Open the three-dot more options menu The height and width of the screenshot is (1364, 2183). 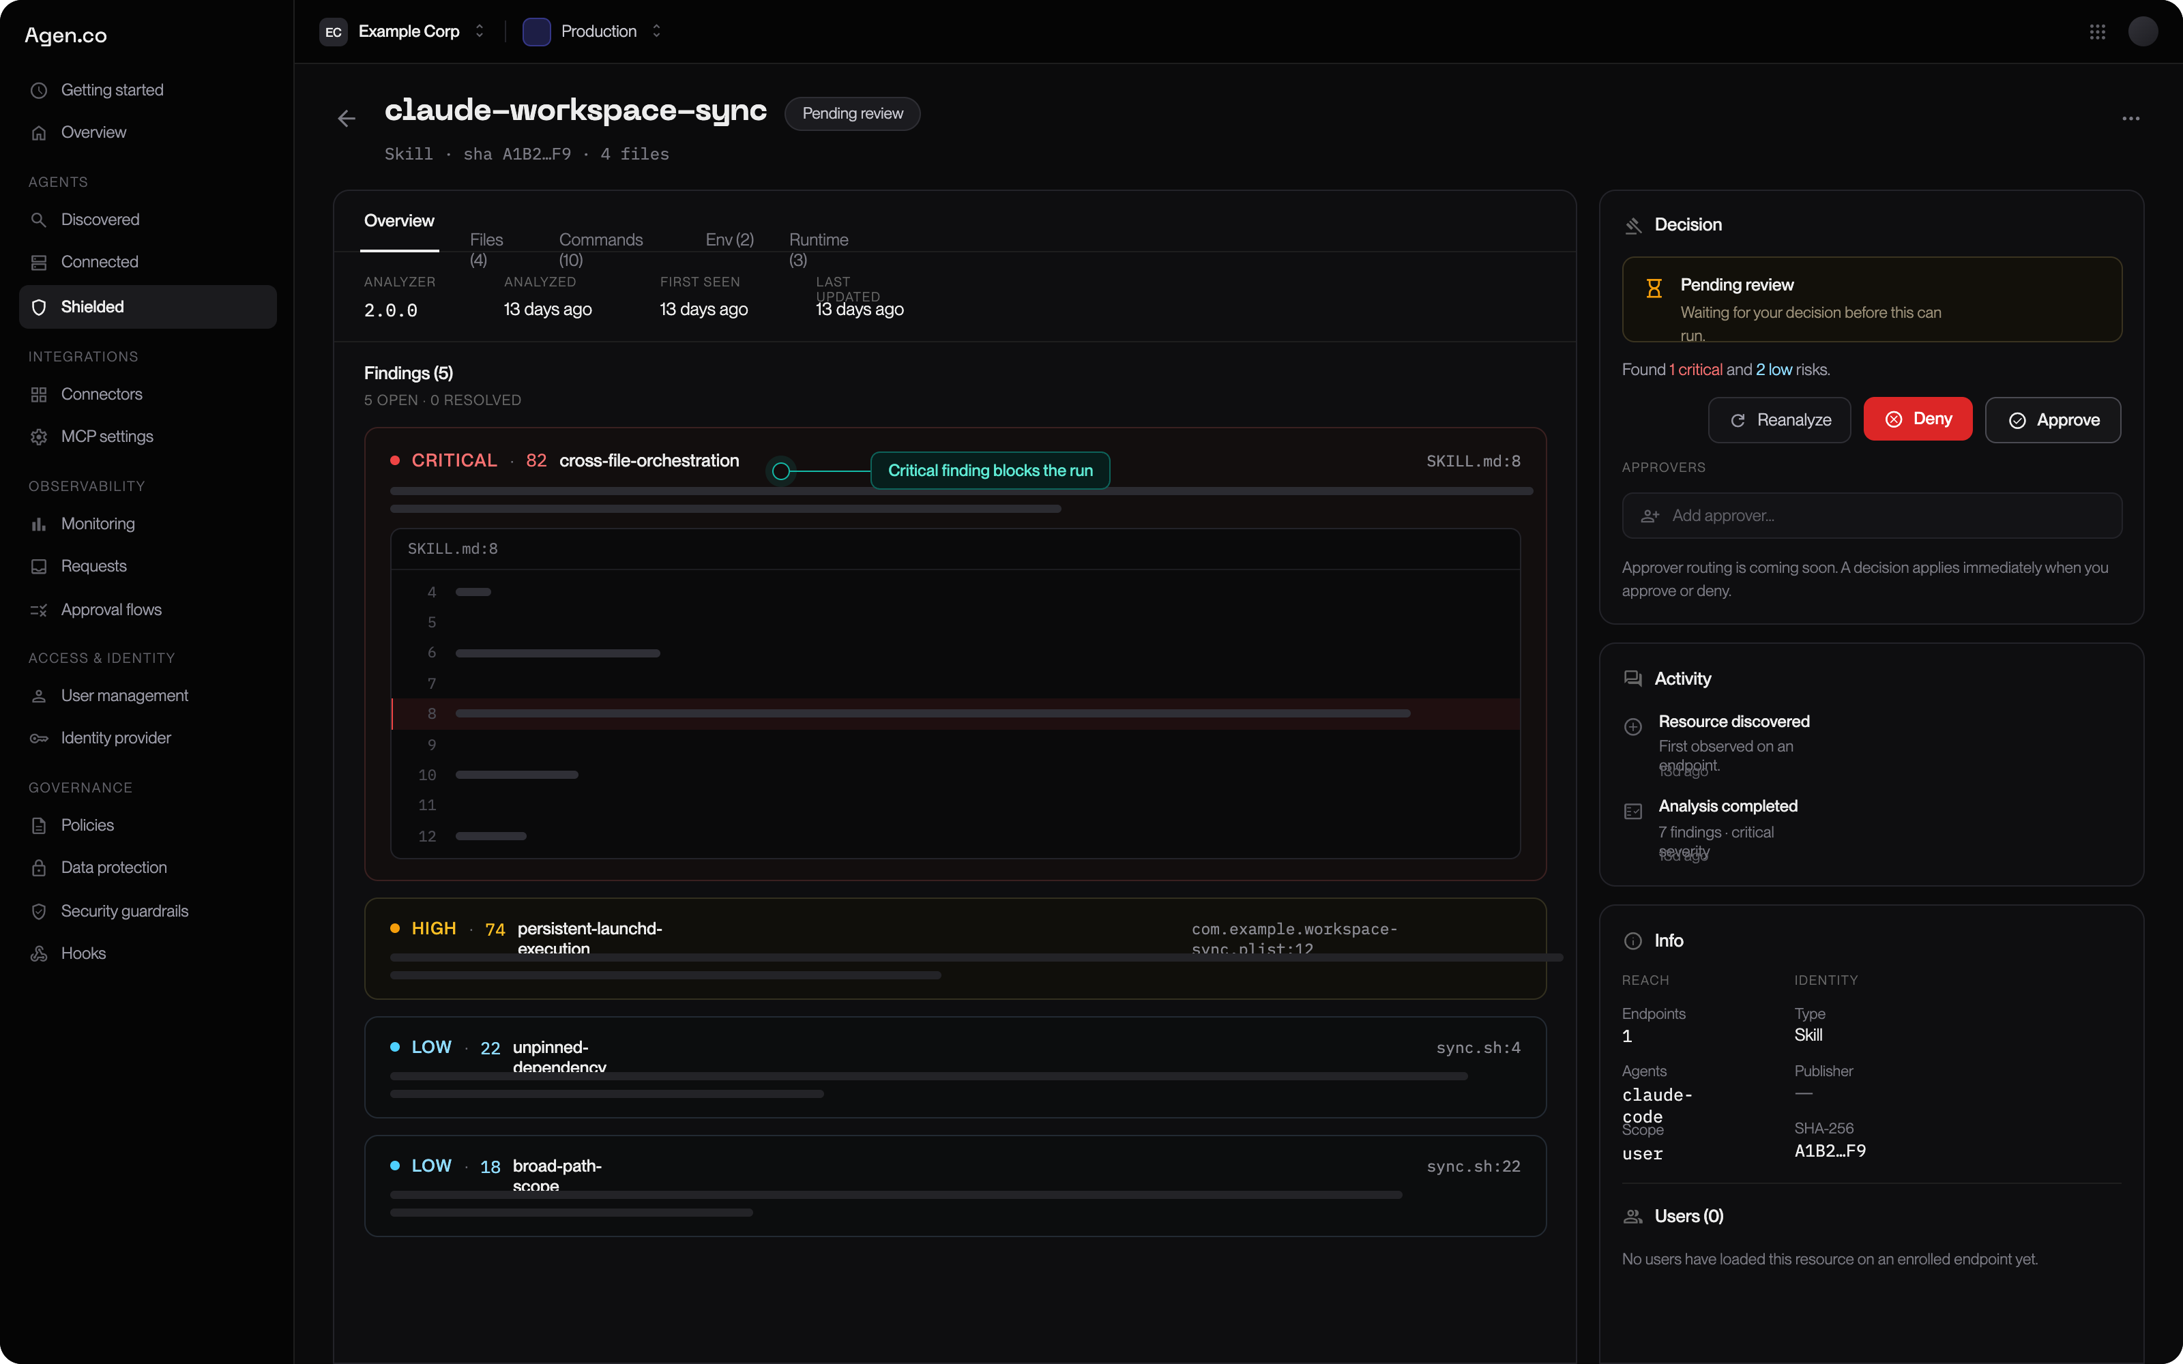[2130, 118]
